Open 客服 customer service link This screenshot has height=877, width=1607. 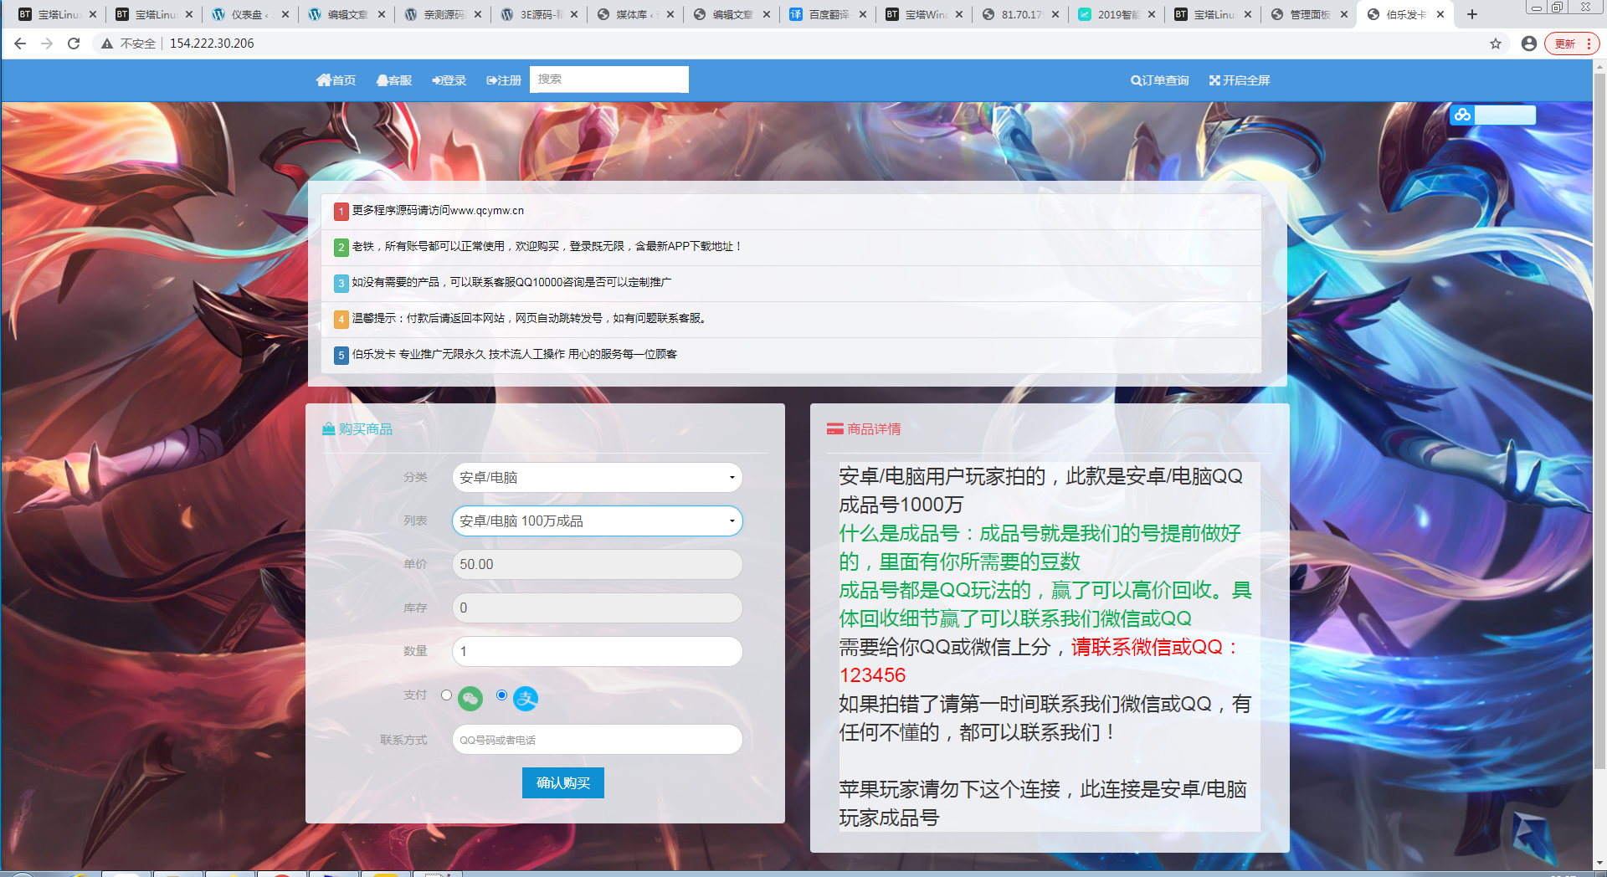pyautogui.click(x=394, y=80)
